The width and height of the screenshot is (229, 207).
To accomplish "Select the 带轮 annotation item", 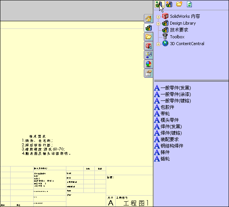I will pyautogui.click(x=162, y=114).
